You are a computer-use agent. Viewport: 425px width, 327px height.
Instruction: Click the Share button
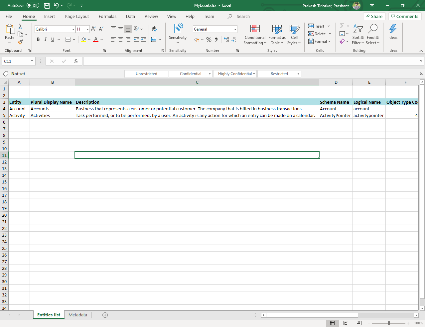tap(374, 16)
